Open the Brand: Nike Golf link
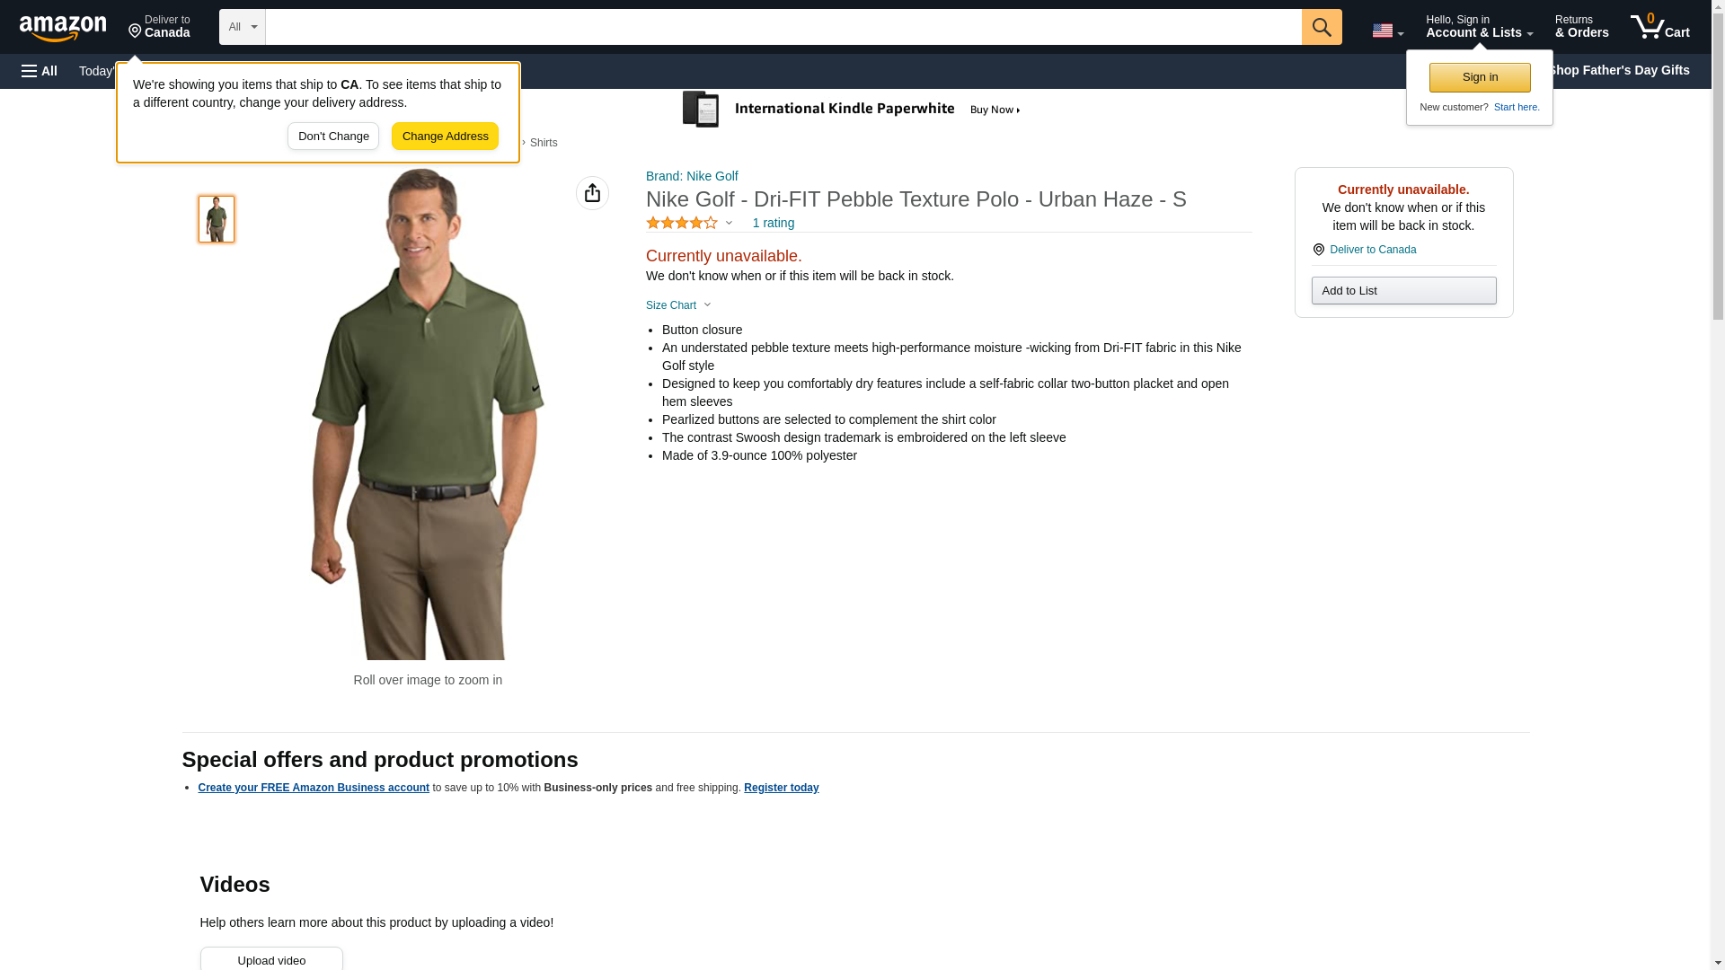Image resolution: width=1725 pixels, height=970 pixels. click(692, 176)
